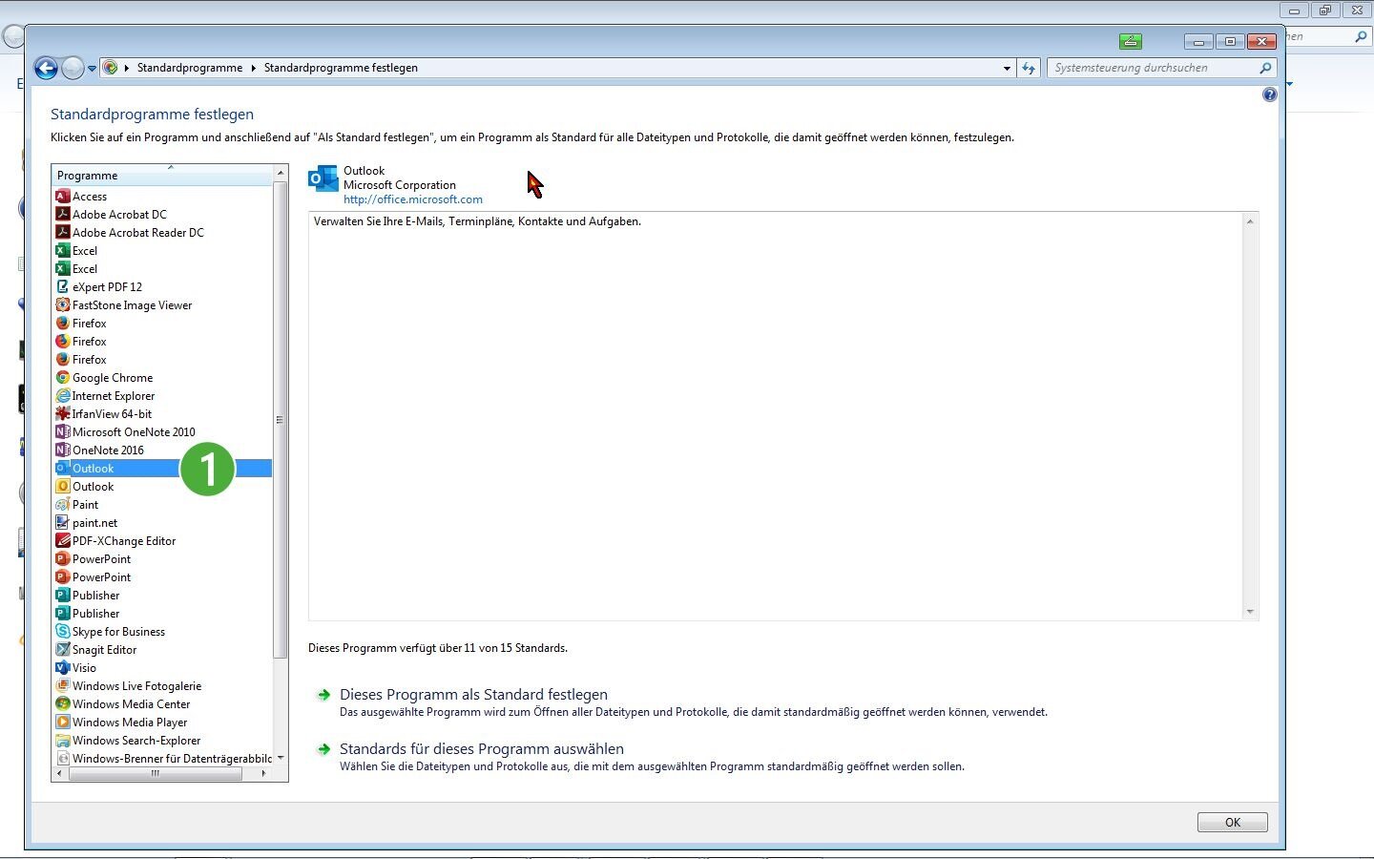Open help via the blue question mark
Viewport: 1374px width, 859px height.
coord(1269,94)
